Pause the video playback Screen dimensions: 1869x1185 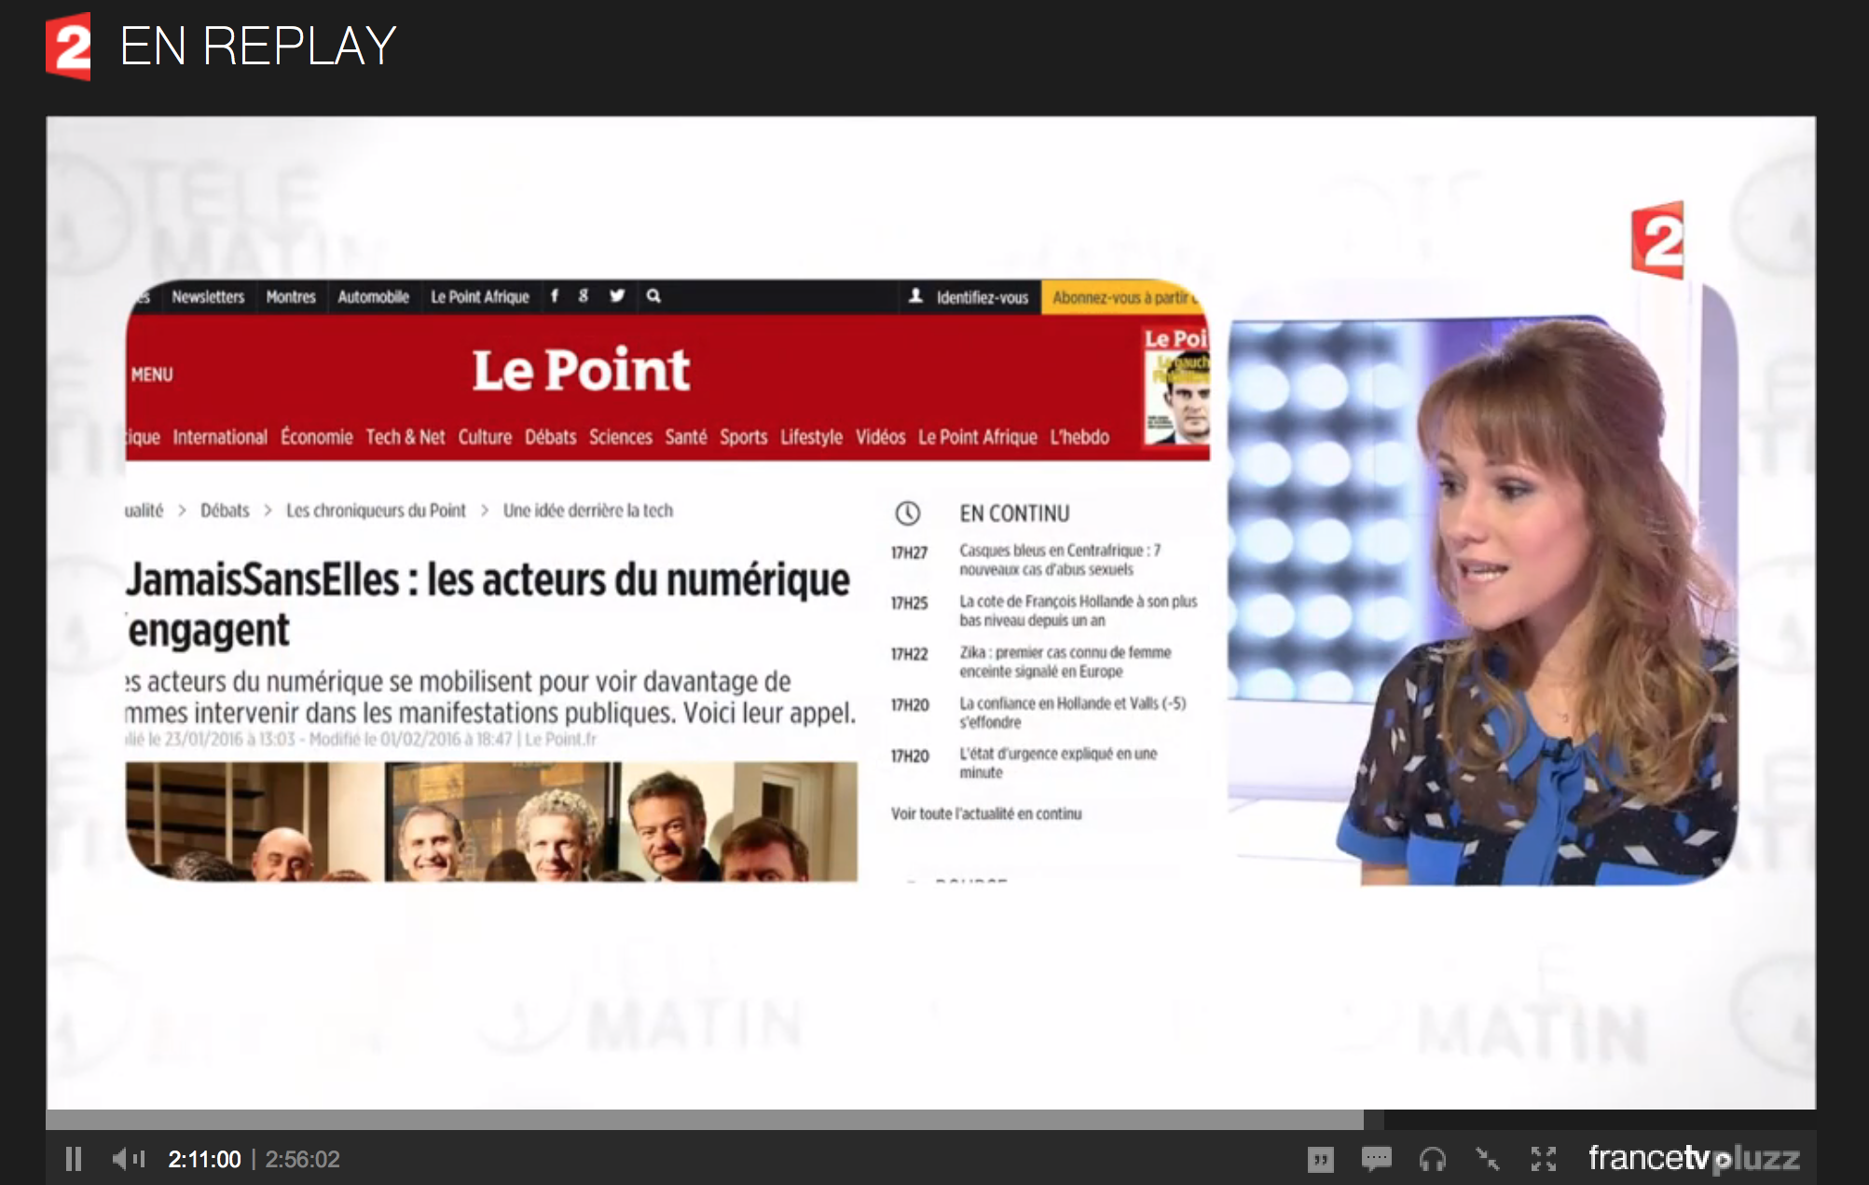(x=74, y=1159)
